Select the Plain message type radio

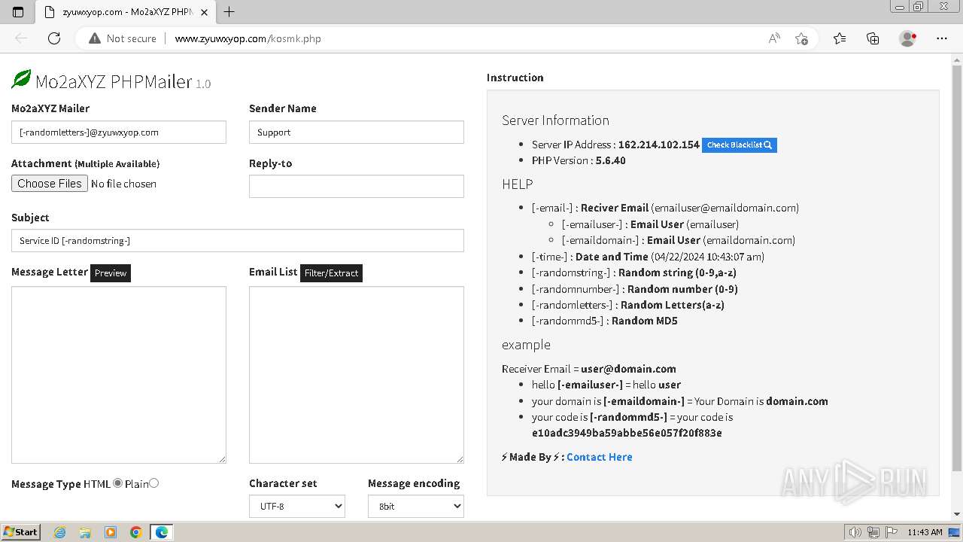(154, 483)
